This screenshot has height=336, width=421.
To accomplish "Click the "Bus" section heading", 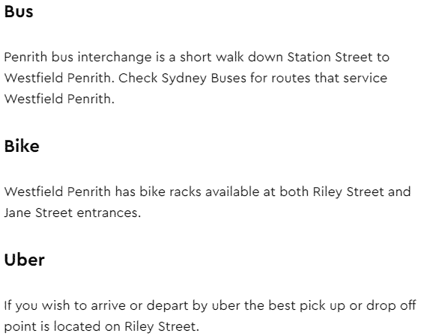I will point(19,12).
